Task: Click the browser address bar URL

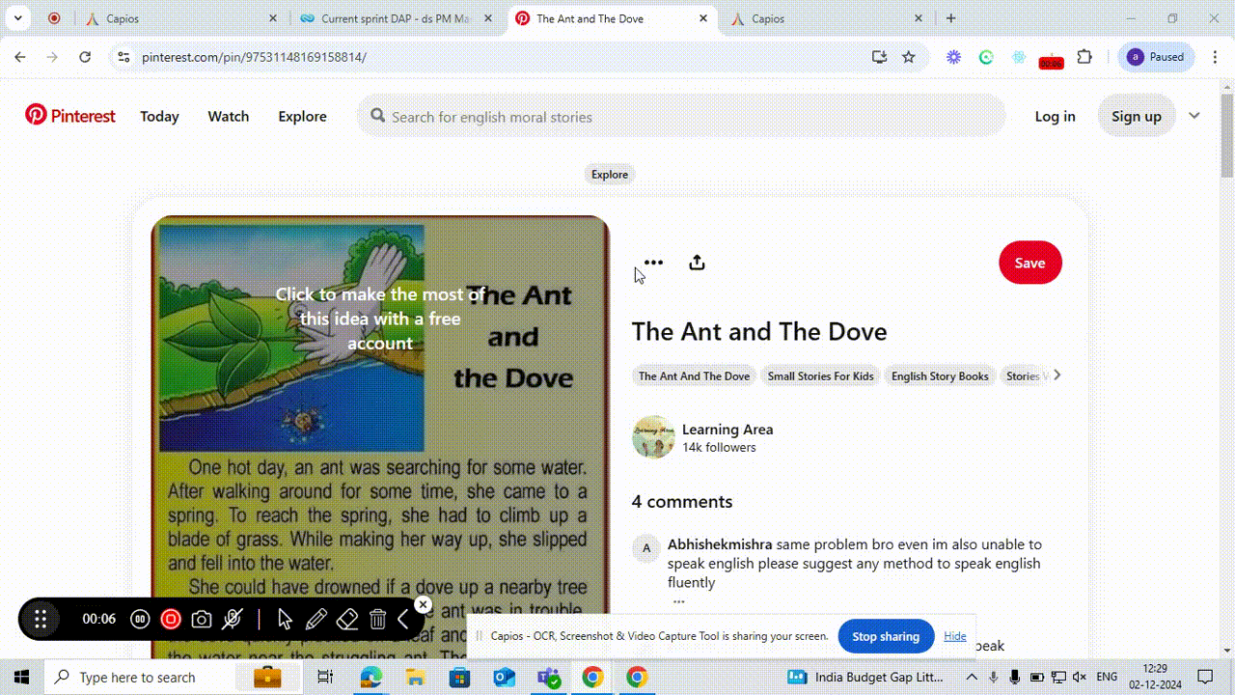Action: click(254, 57)
